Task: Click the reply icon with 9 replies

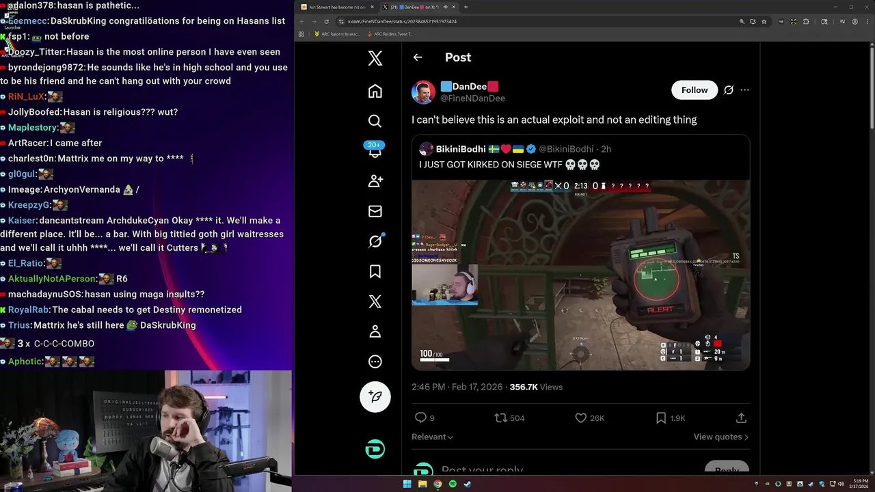Action: pyautogui.click(x=420, y=418)
